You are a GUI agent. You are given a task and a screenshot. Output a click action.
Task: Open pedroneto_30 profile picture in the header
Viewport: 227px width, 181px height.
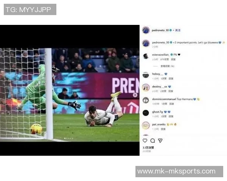click(146, 30)
